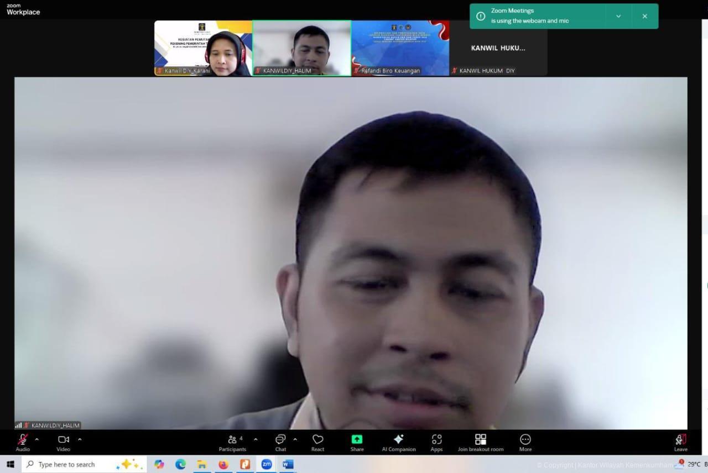This screenshot has height=473, width=708.
Task: Expand the audio options arrow
Action: (x=37, y=439)
